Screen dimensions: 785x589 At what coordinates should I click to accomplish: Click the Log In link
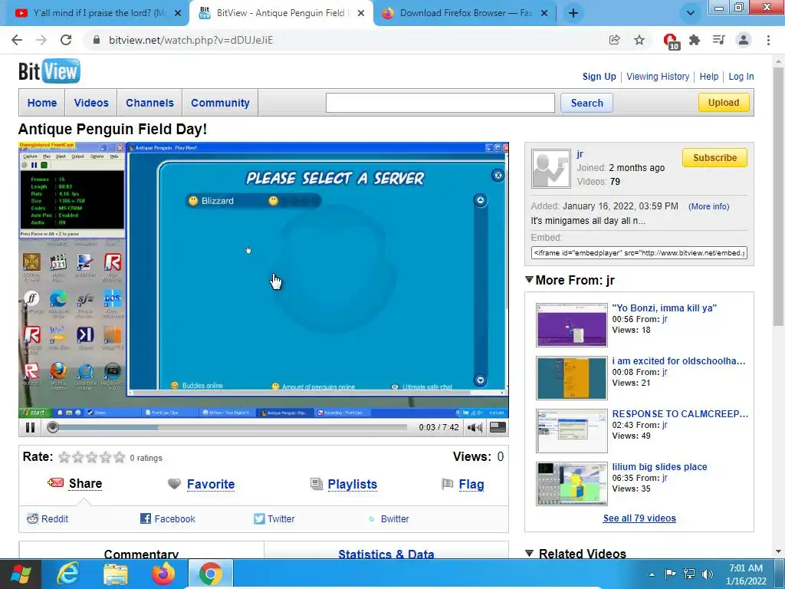741,76
